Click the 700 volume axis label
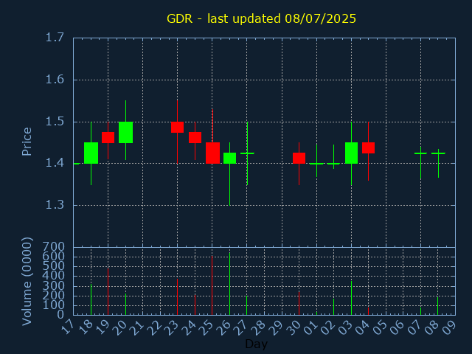 point(54,247)
